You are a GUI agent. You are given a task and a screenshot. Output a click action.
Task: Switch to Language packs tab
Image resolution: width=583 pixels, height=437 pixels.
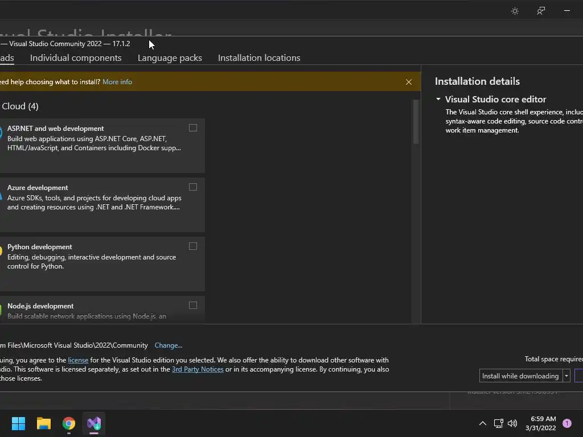(170, 58)
